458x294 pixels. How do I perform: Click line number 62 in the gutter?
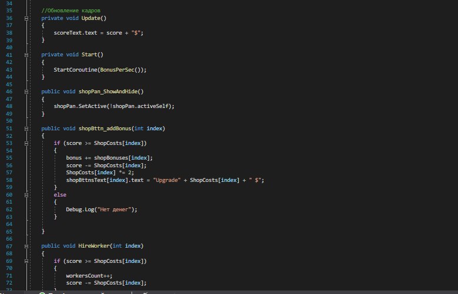point(9,209)
